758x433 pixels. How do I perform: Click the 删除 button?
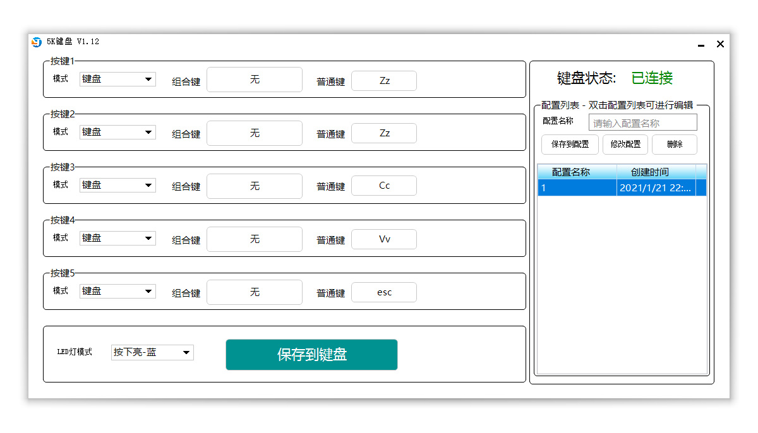(x=674, y=144)
